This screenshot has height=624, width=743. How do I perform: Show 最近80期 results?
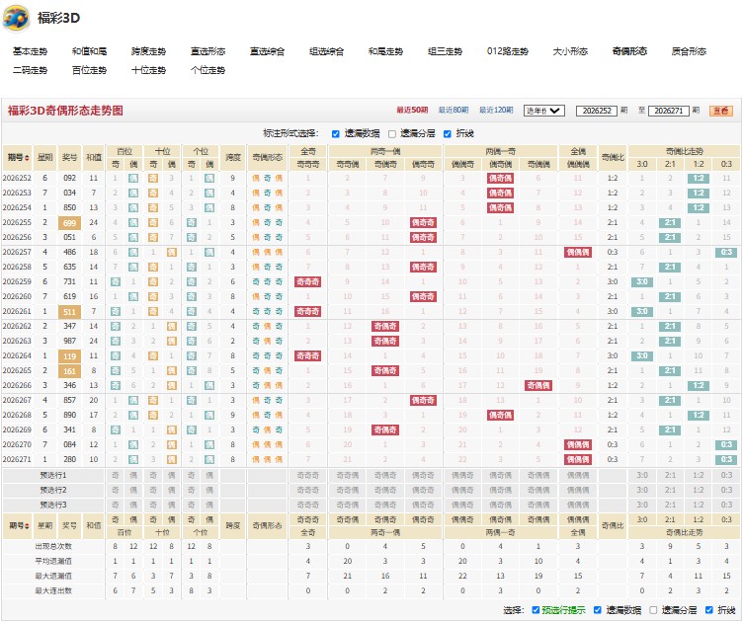(454, 111)
